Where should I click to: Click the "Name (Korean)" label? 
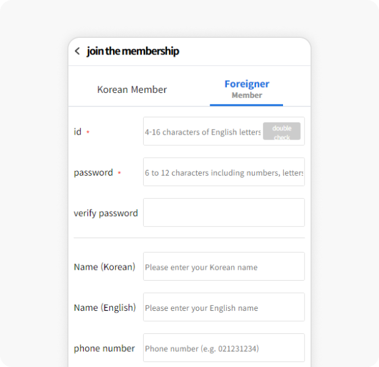105,267
